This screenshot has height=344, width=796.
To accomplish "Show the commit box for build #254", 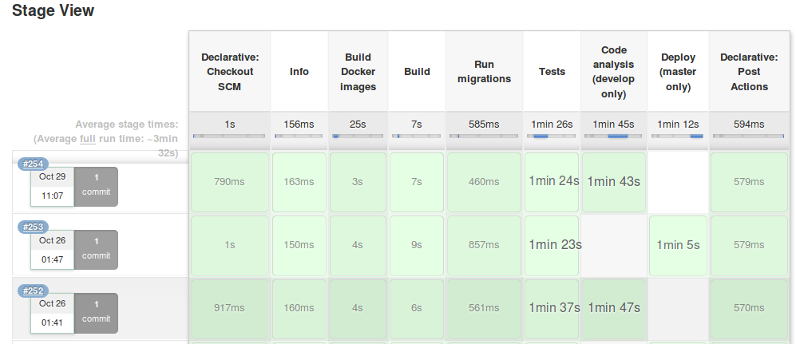I will [96, 187].
